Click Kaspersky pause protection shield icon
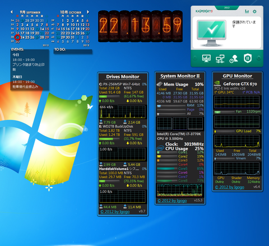The height and width of the screenshot is (246, 269). tap(248, 58)
